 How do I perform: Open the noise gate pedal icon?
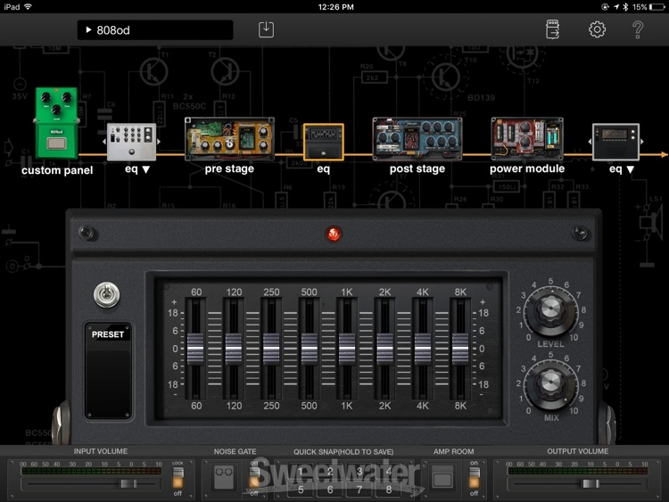click(224, 476)
